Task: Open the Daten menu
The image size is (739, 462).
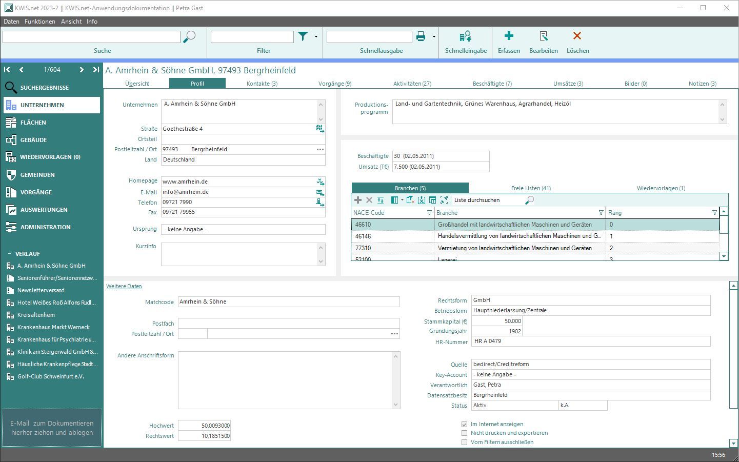Action: pos(11,22)
